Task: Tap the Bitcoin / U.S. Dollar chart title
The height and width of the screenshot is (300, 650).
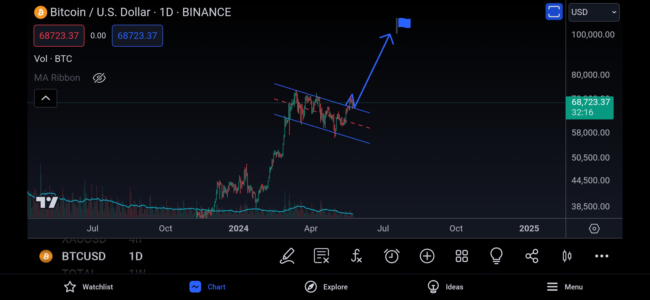Action: 141,12
